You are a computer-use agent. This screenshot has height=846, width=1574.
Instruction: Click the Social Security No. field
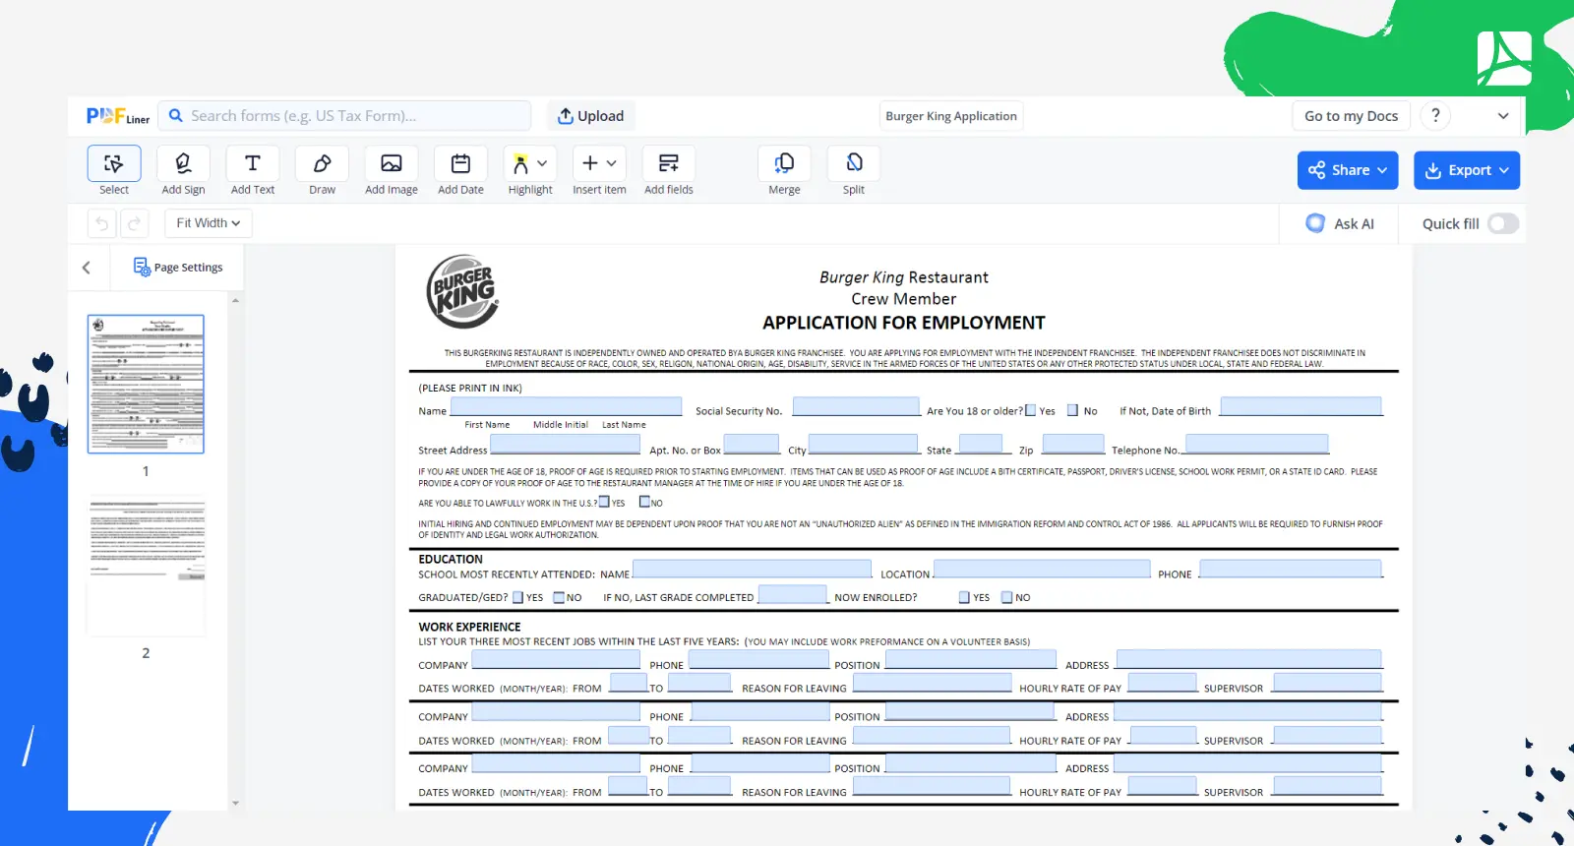pyautogui.click(x=856, y=407)
